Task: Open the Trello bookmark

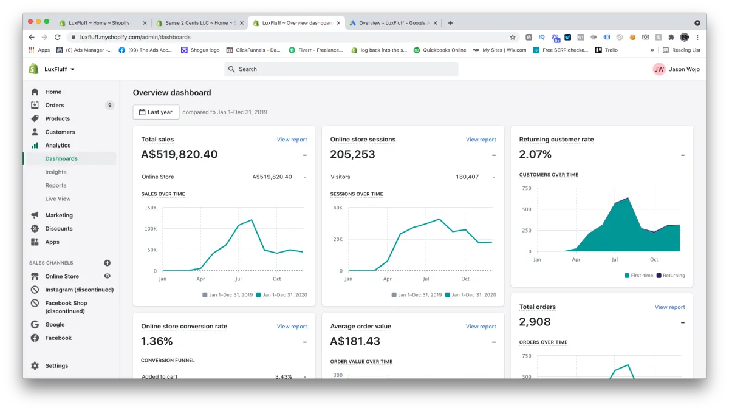Action: [606, 50]
